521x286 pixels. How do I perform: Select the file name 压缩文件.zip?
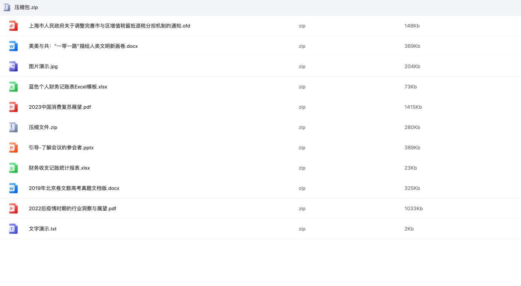tap(43, 127)
